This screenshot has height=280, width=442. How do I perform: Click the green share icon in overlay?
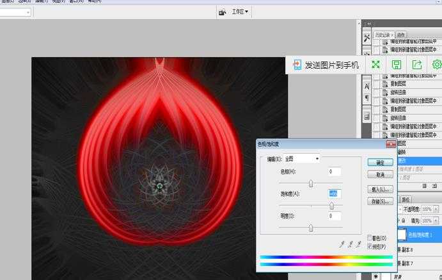click(x=417, y=65)
